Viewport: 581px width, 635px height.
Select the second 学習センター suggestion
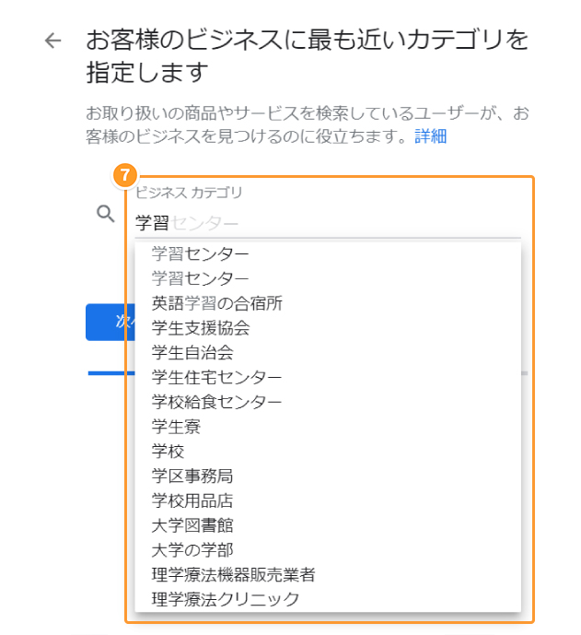point(328,278)
